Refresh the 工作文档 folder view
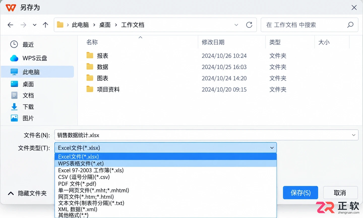 coord(249,25)
